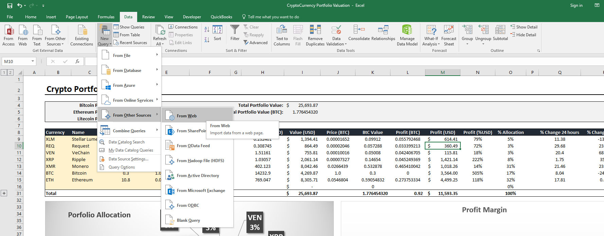Click the Show Detail button
The height and width of the screenshot is (236, 604).
point(524,27)
